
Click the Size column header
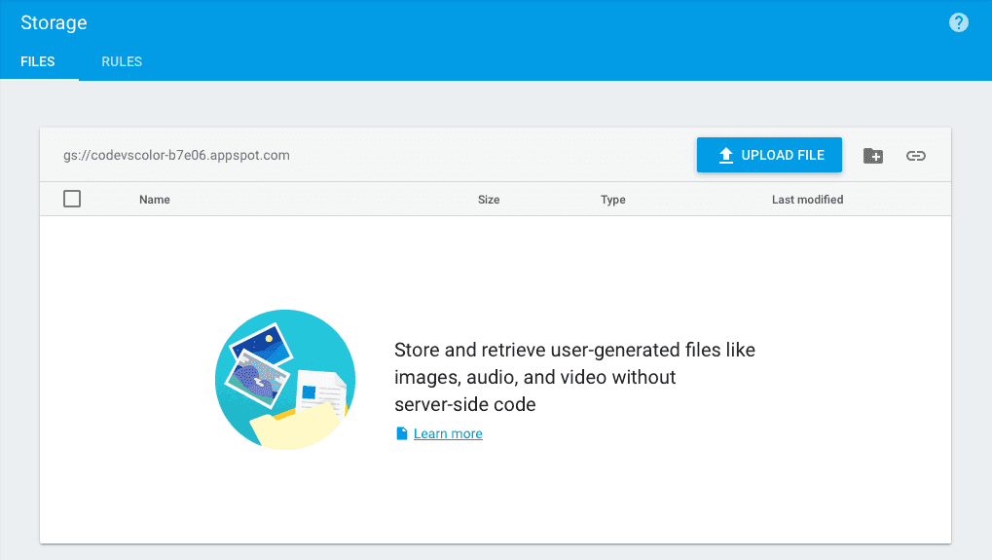[x=489, y=200]
